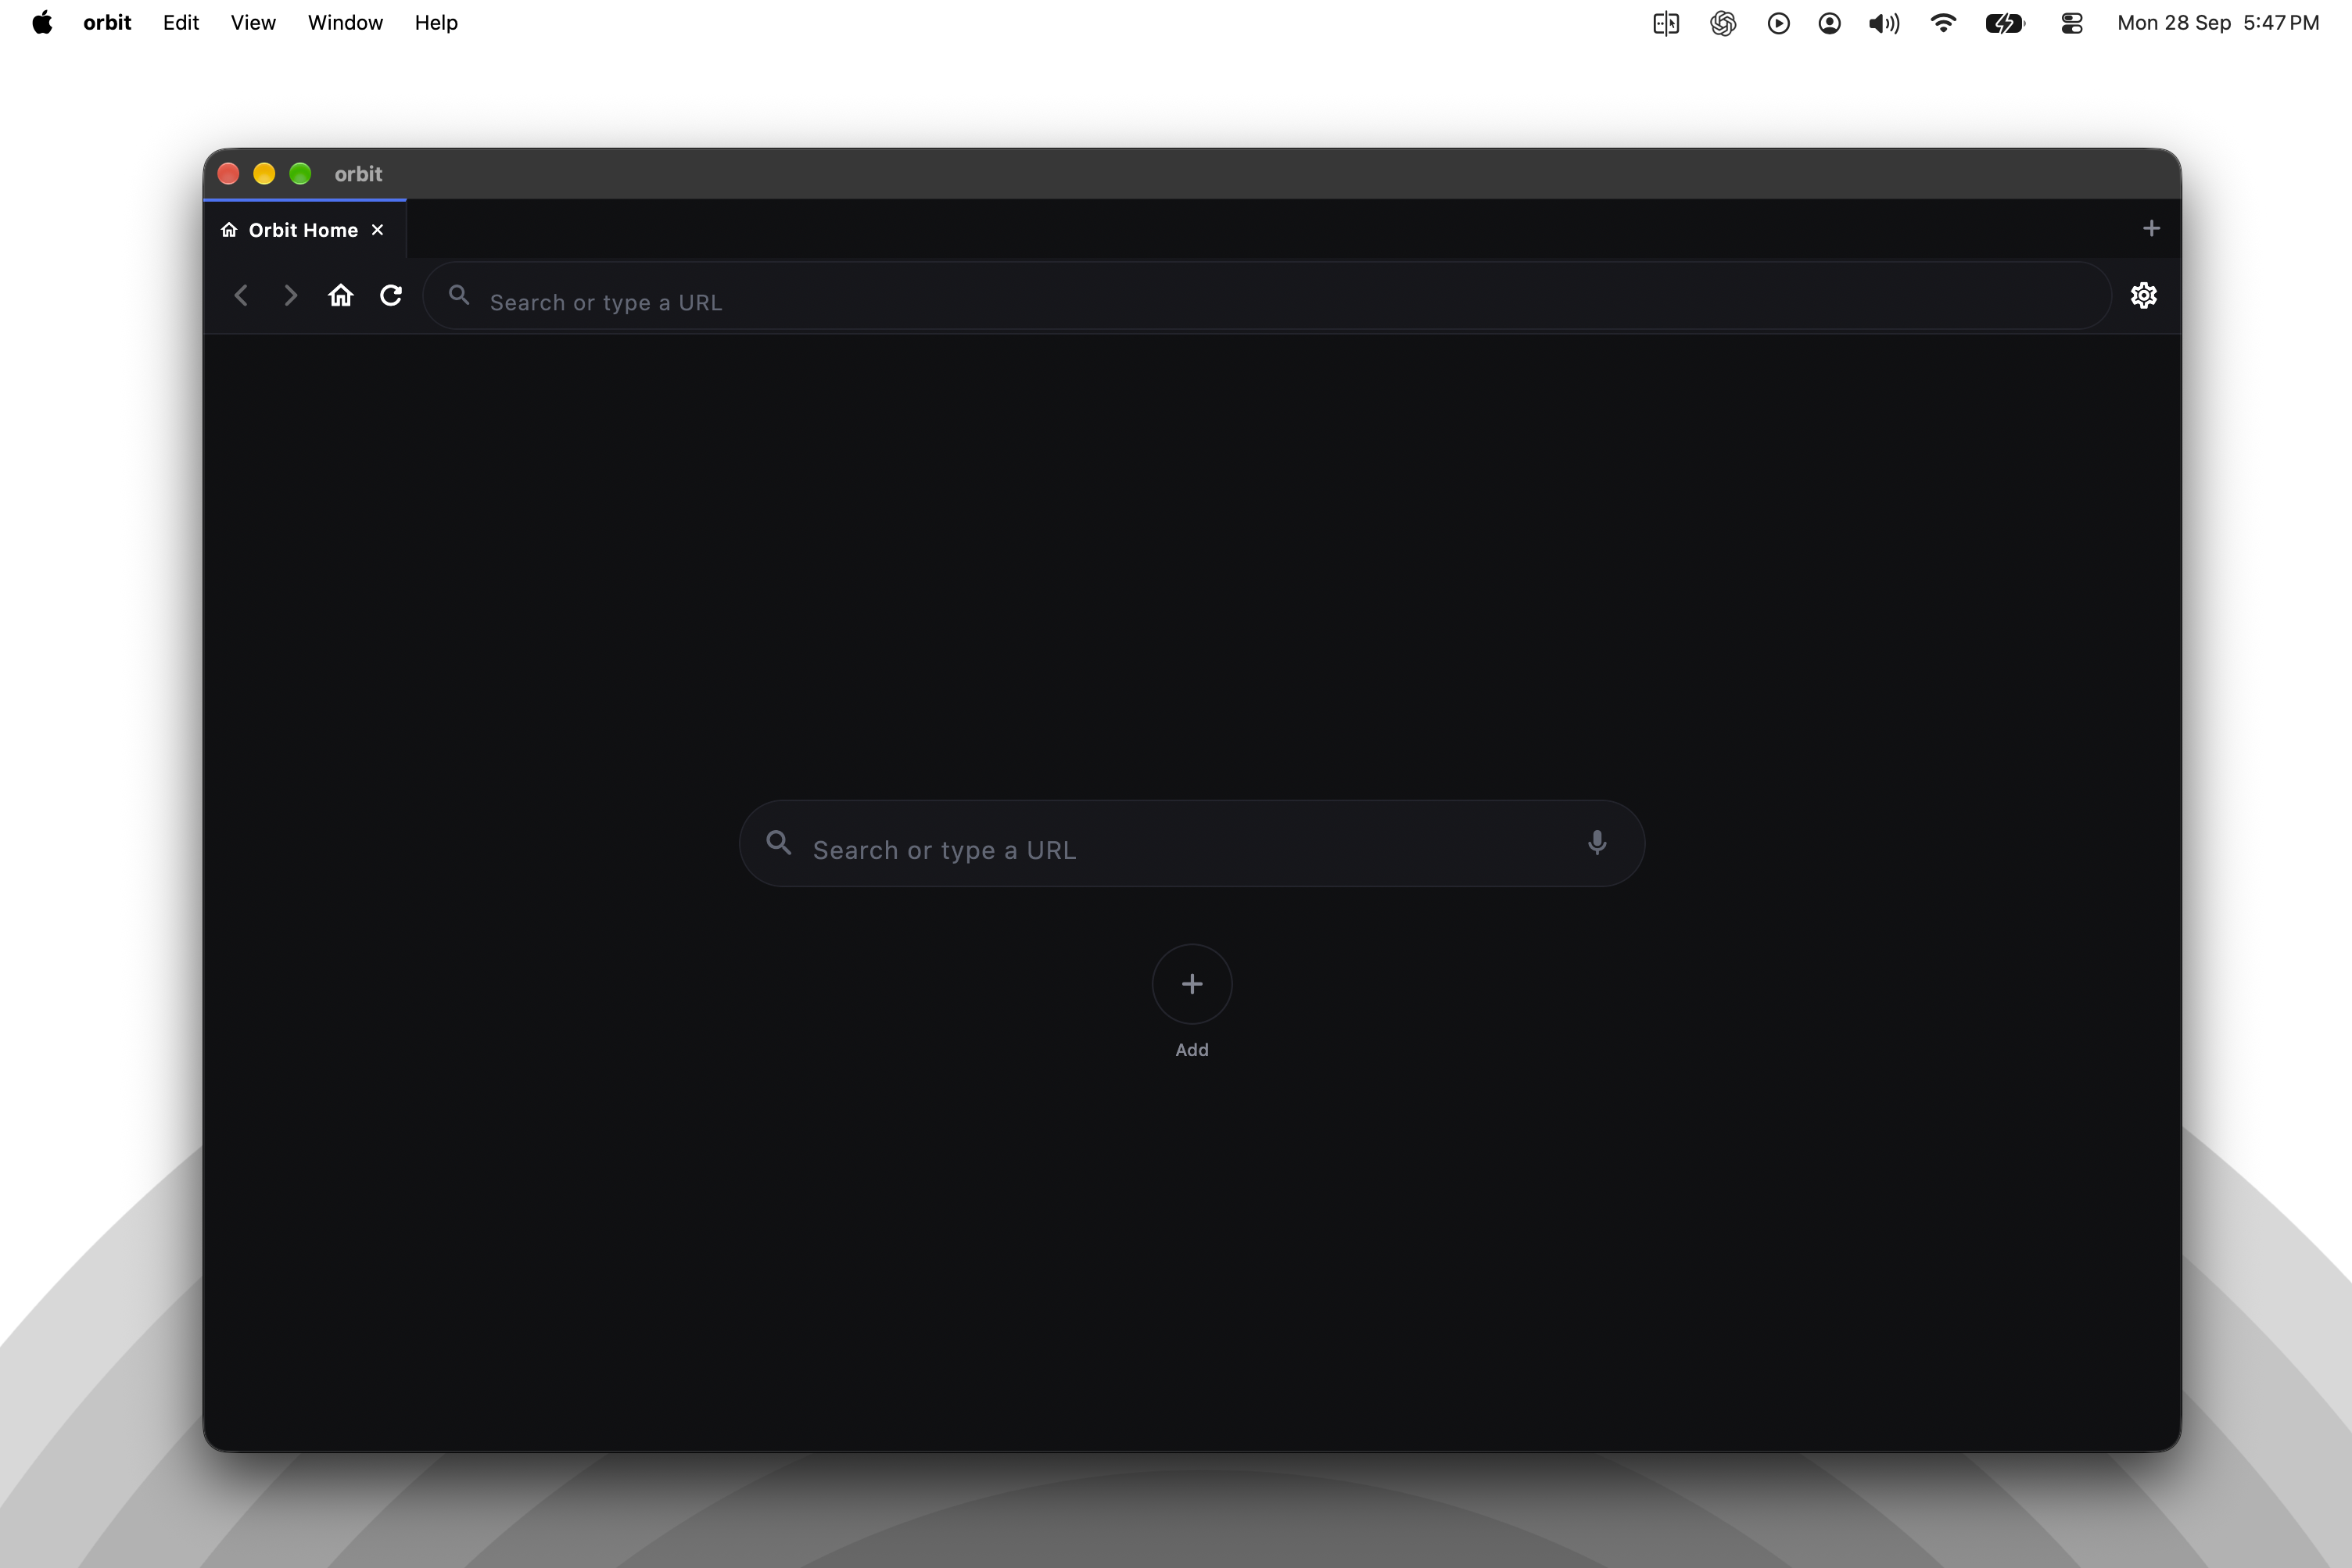Close the Orbit Home tab
Image resolution: width=2352 pixels, height=1568 pixels.
[x=377, y=230]
